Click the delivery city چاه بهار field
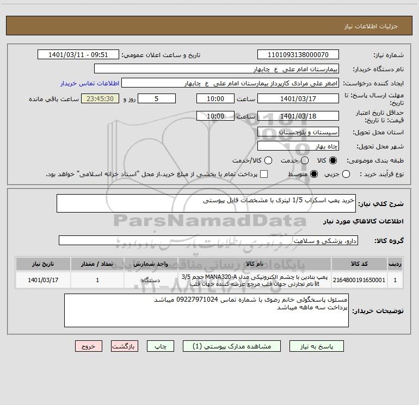The image size is (419, 405). [298, 146]
